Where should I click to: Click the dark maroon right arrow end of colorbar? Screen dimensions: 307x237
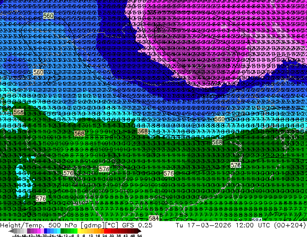coord(139,231)
